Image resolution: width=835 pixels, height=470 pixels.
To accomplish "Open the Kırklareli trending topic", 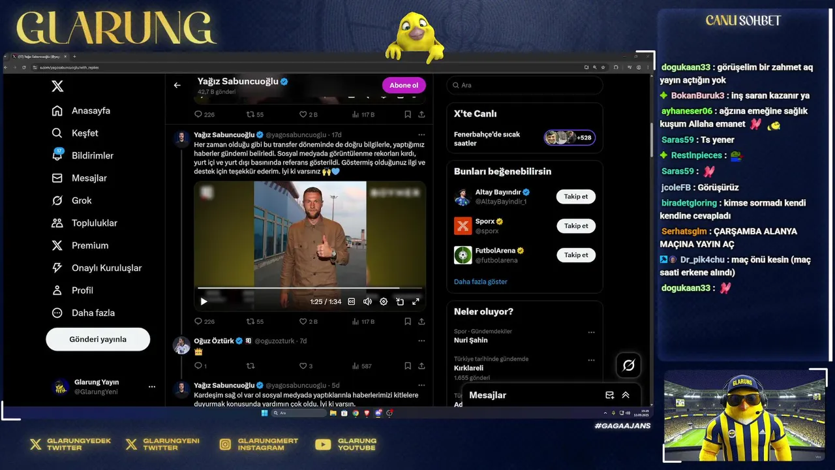I will coord(468,368).
